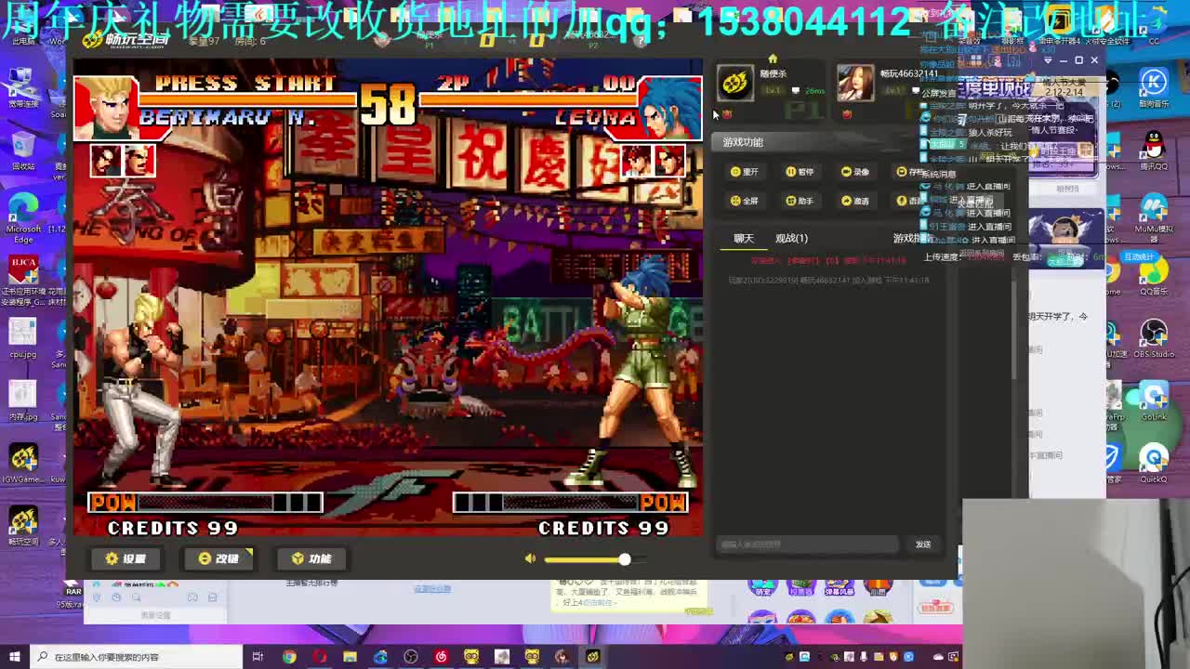
Task: Open the Windows Start menu
Action: (x=14, y=657)
